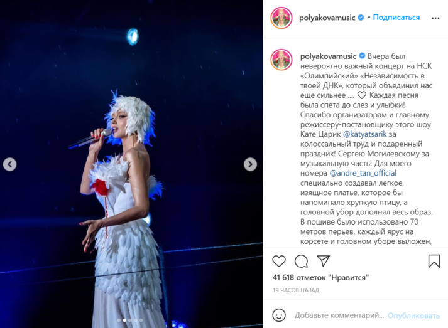Open @andre_tan_official mention link
The width and height of the screenshot is (448, 328).
click(363, 173)
